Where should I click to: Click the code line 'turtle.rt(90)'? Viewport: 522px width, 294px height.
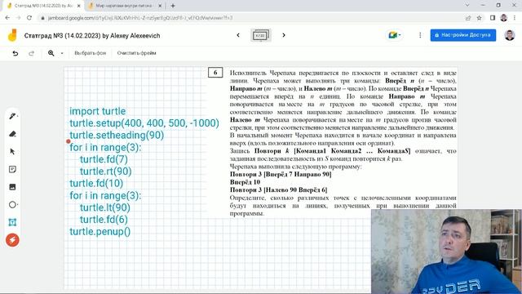coord(105,171)
